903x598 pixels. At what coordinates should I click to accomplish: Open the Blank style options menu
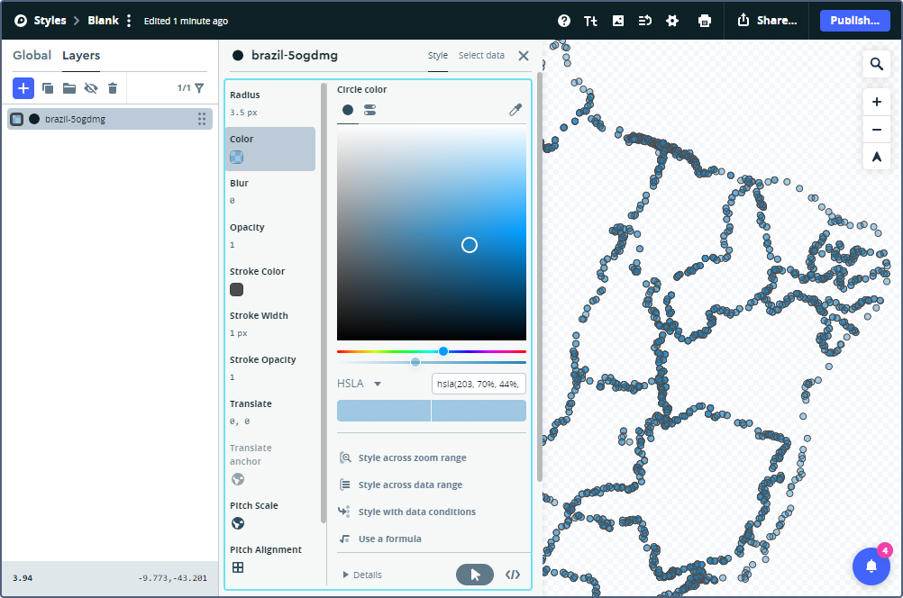pos(129,21)
